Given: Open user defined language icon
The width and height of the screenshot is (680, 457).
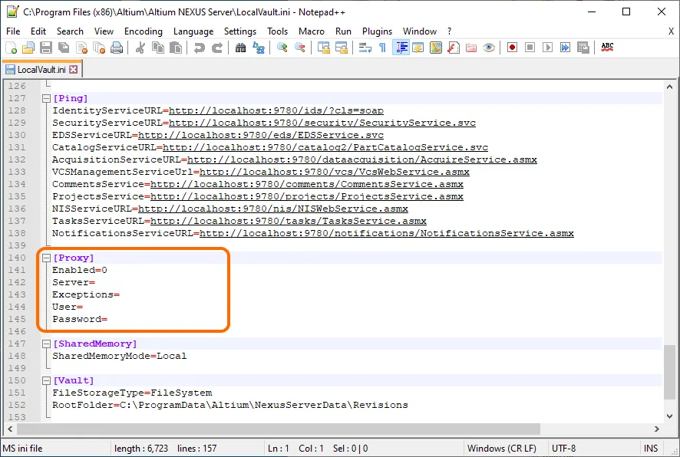Looking at the screenshot, I should (418, 48).
